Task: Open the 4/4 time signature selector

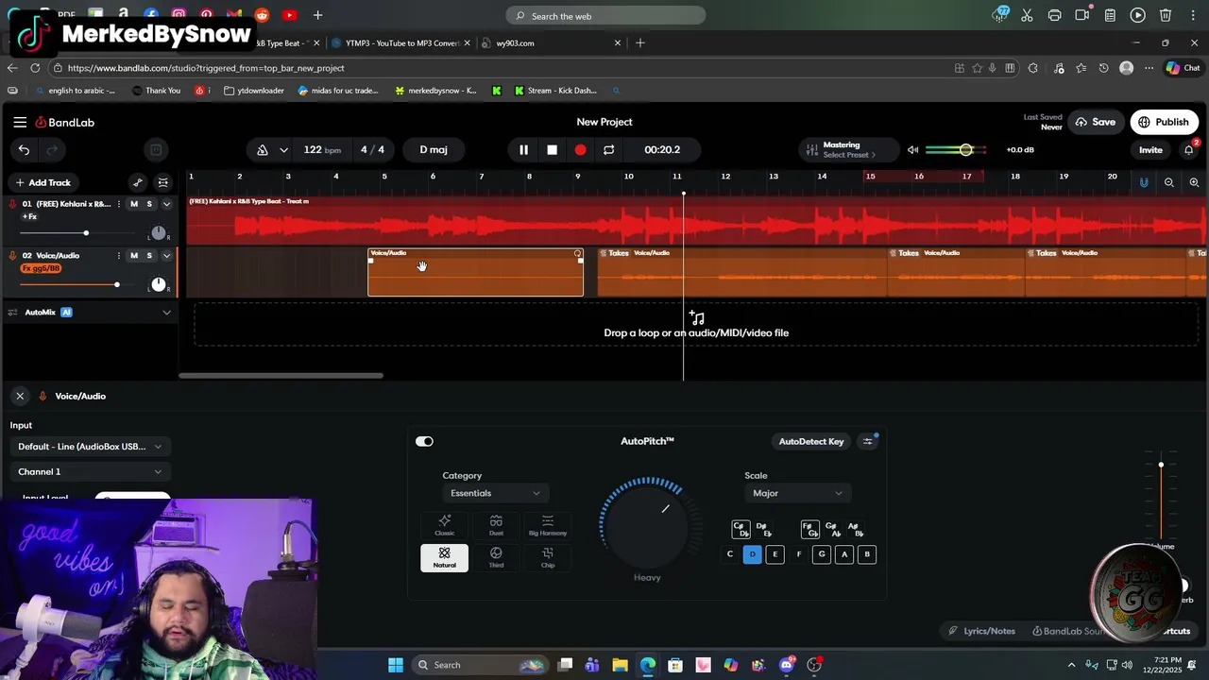Action: tap(372, 149)
